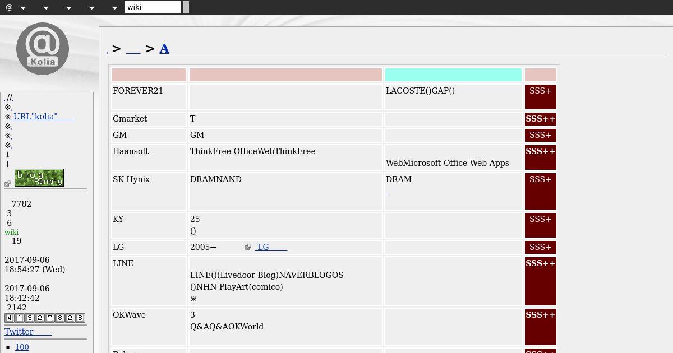The height and width of the screenshot is (353, 673).
Task: Click the gray search button beside the wiki field
Action: pos(186,7)
